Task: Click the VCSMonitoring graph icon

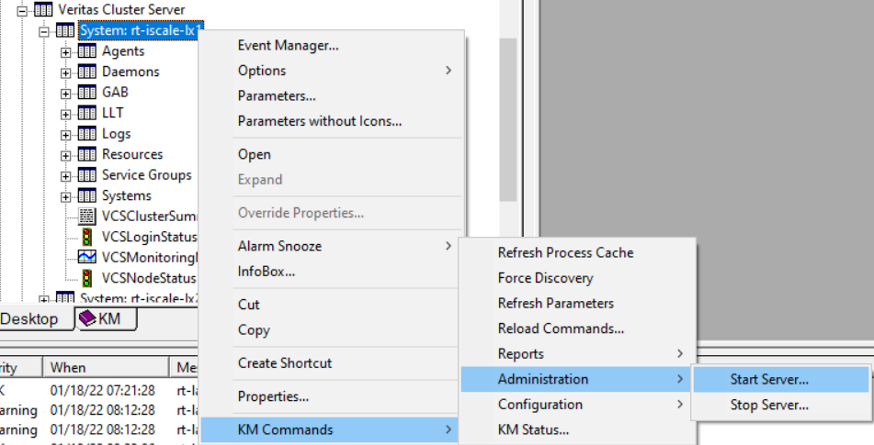Action: [87, 258]
